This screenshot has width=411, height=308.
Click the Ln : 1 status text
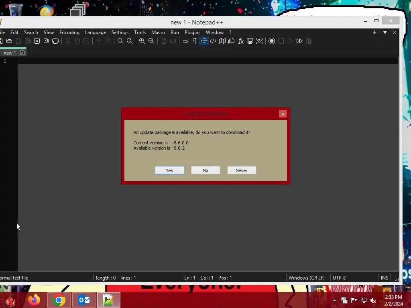pyautogui.click(x=190, y=278)
